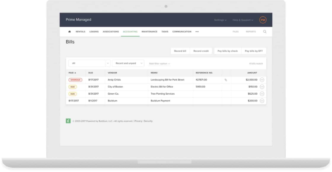The height and width of the screenshot is (172, 332).
Task: Click the Record bill button
Action: pos(180,51)
